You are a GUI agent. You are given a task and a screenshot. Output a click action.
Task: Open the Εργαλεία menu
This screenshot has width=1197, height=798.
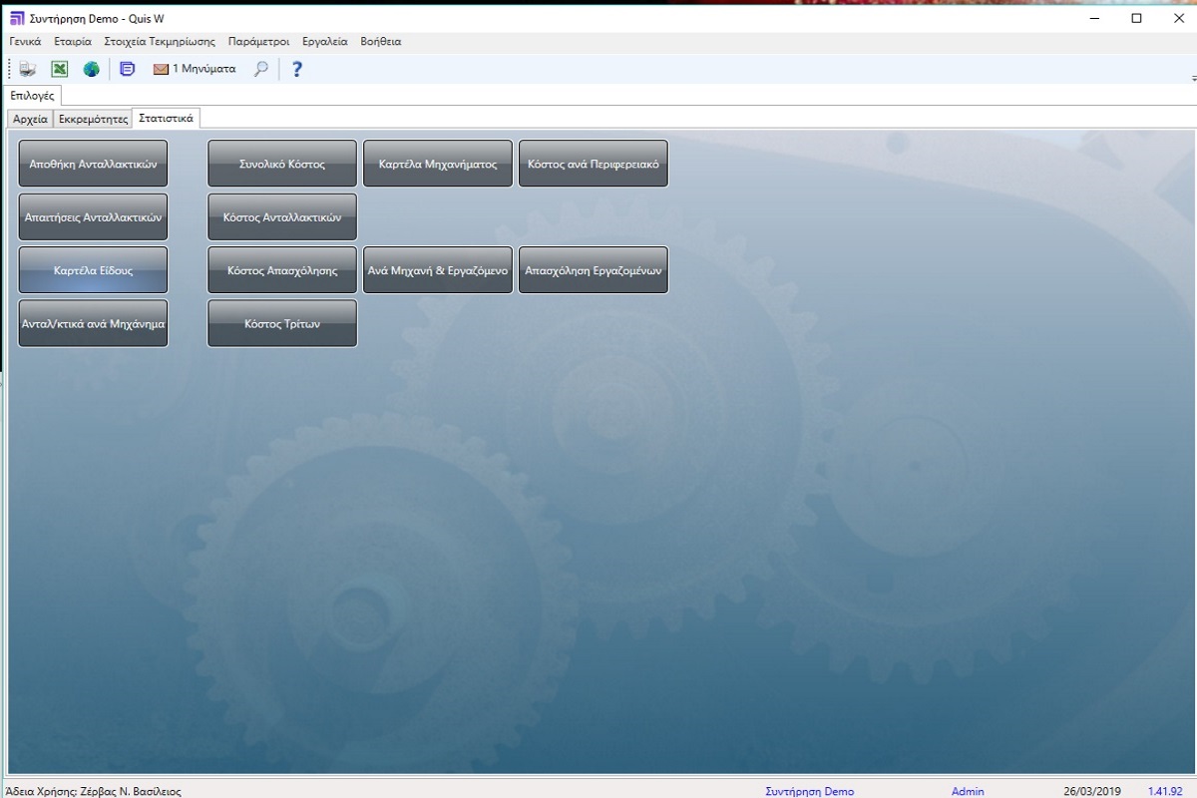pos(325,42)
